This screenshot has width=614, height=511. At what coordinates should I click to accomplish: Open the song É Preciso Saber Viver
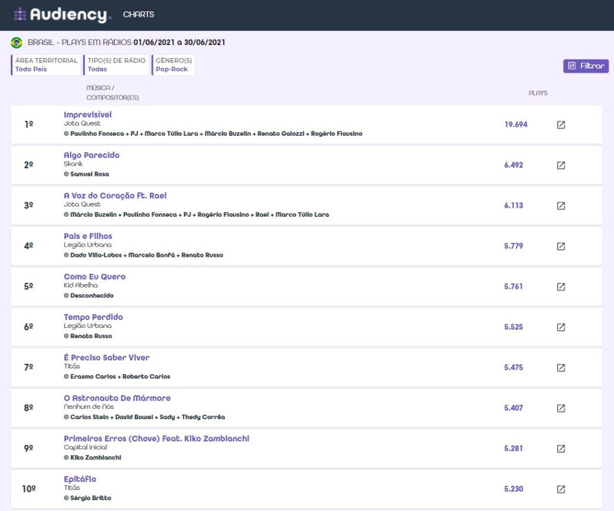(x=107, y=357)
